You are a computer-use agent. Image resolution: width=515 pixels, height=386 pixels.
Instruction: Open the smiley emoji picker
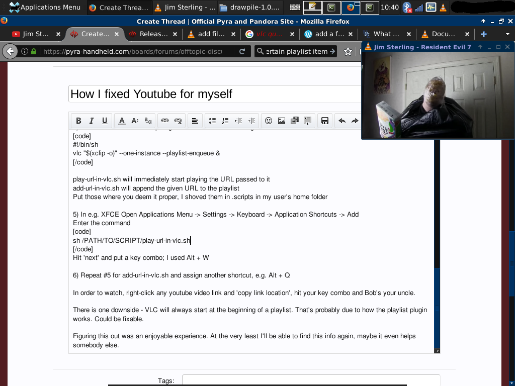[x=269, y=121]
